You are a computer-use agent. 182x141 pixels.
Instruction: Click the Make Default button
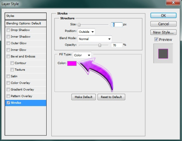click(83, 97)
